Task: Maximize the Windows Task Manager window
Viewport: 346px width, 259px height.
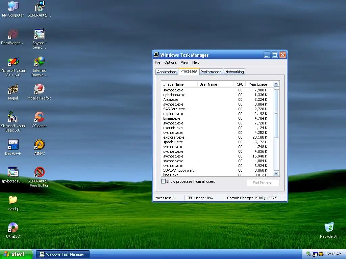Action: pyautogui.click(x=275, y=55)
